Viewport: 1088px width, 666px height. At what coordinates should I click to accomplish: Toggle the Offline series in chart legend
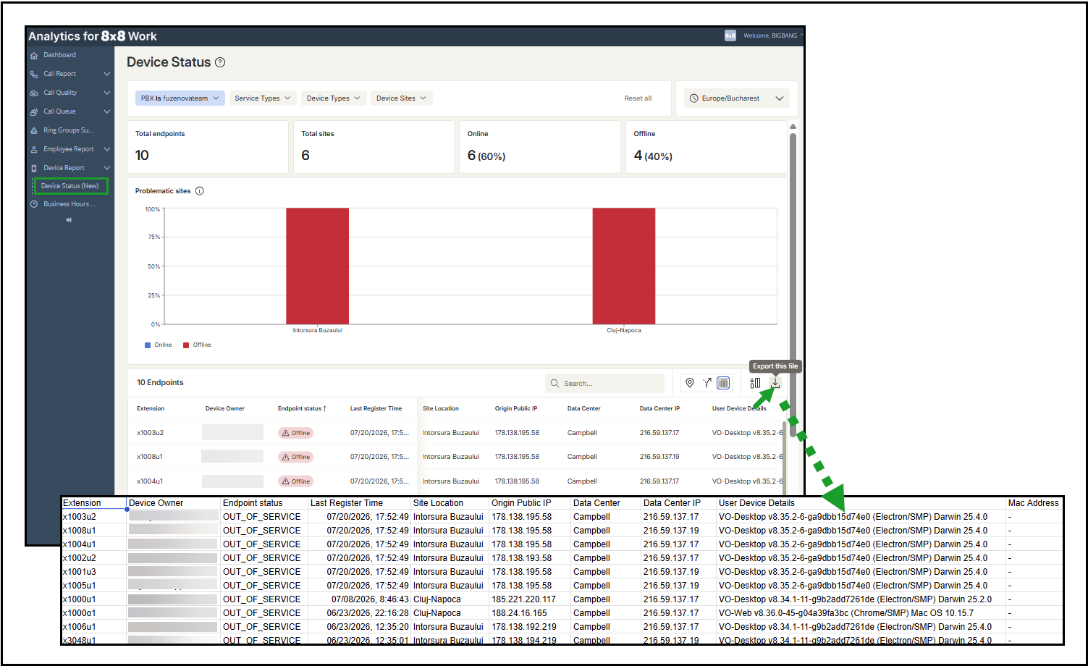197,345
